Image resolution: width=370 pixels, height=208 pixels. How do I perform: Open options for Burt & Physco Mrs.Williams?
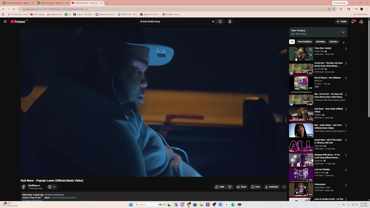(x=346, y=78)
